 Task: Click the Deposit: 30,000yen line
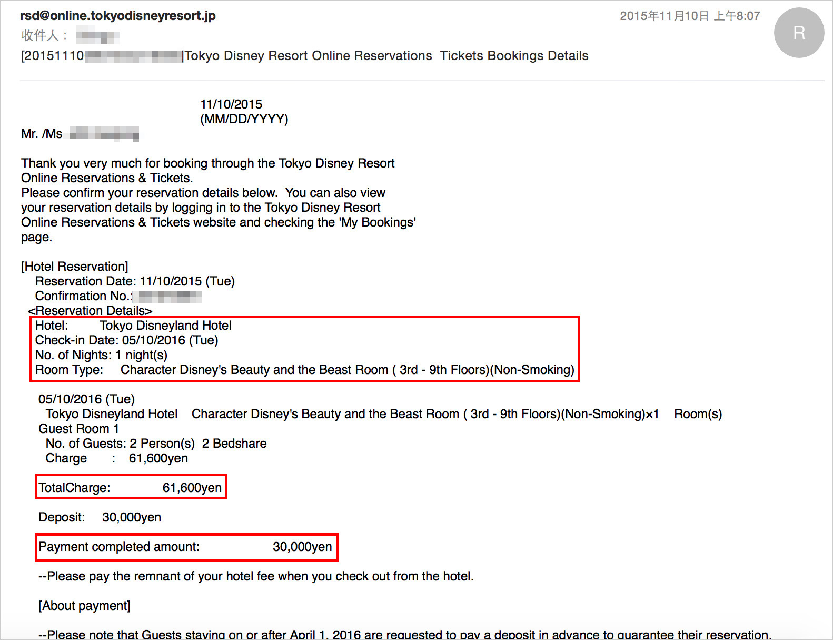pos(100,517)
